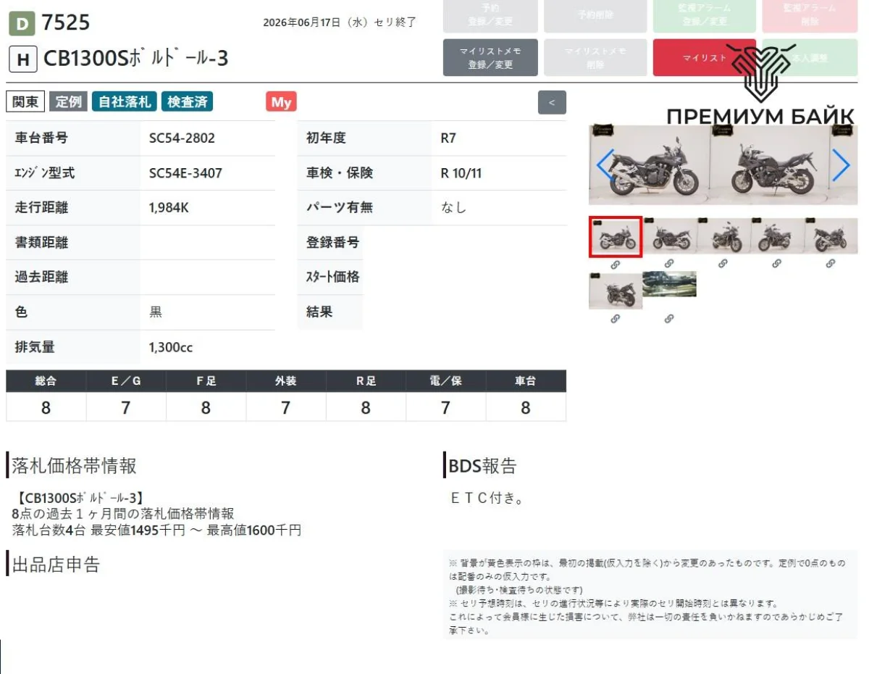Screen dimensions: 869x674
Task: Click parts value なし
Action: point(454,208)
